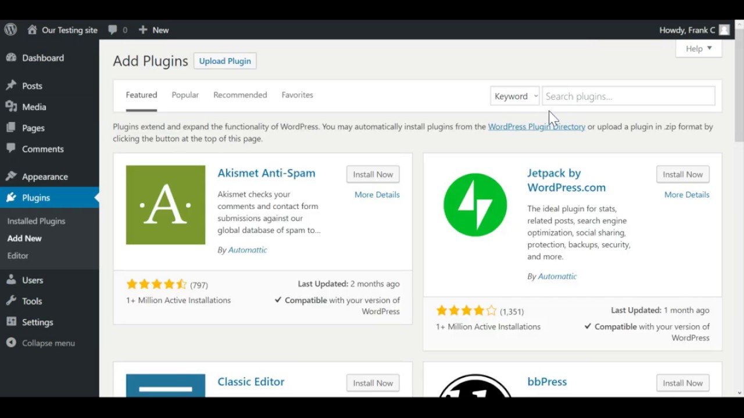Open the Akismet Anti-Spam title link
Screen dimensions: 744x418
click(266, 173)
